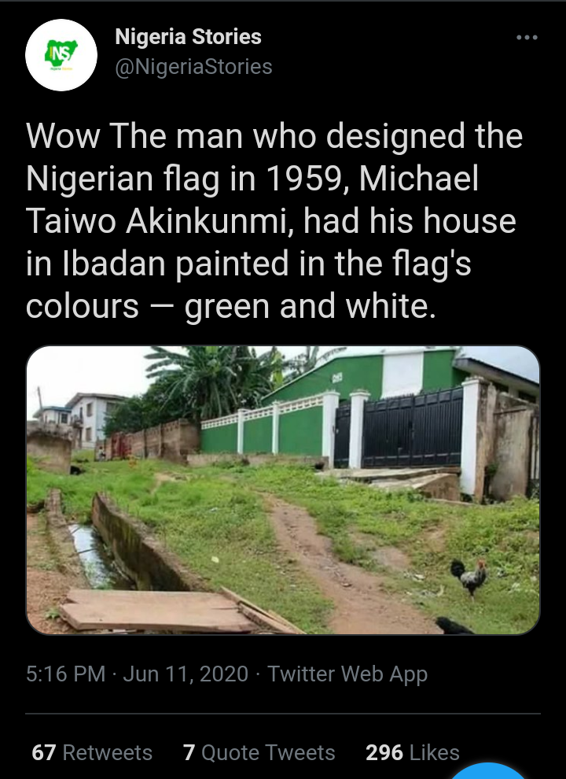566x779 pixels.
Task: Open the @NigeriaStories handle link
Action: pos(193,67)
